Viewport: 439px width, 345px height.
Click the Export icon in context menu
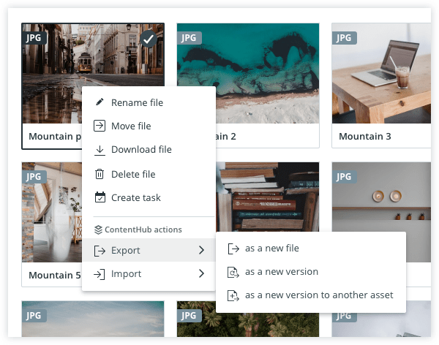[x=100, y=251]
